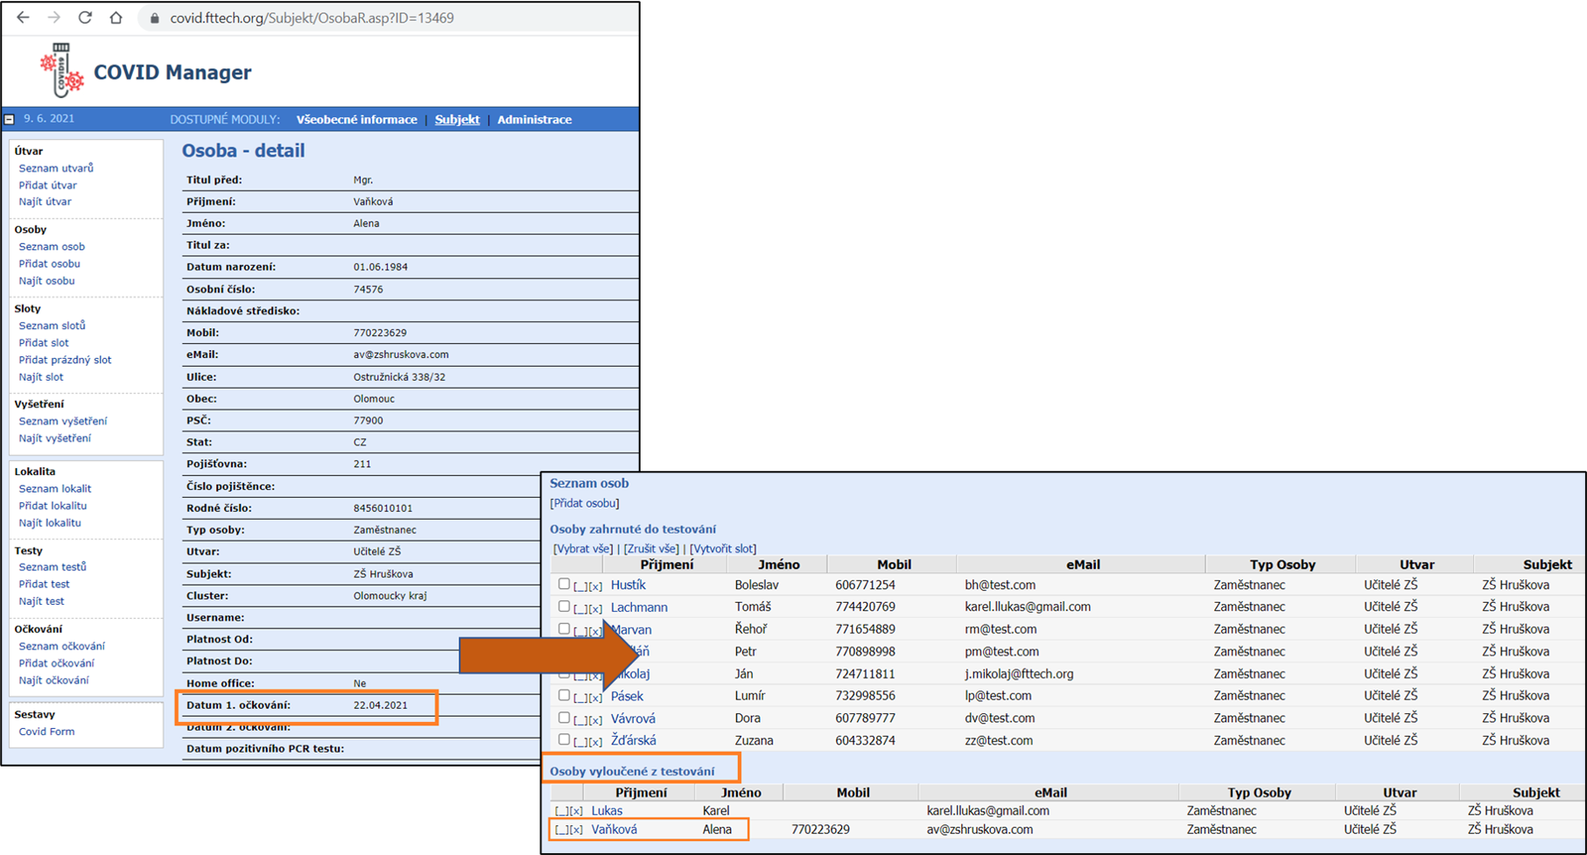The image size is (1587, 855).
Task: Click the [_] edit icon for Lukas
Action: tap(561, 811)
